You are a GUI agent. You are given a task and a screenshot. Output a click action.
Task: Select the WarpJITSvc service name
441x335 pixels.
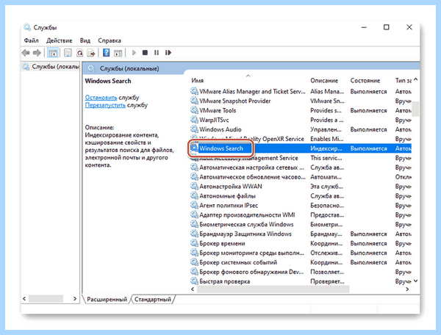coord(214,120)
